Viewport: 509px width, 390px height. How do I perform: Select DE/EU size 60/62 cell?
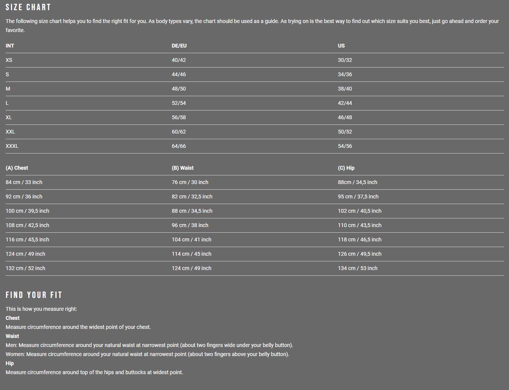pyautogui.click(x=179, y=132)
